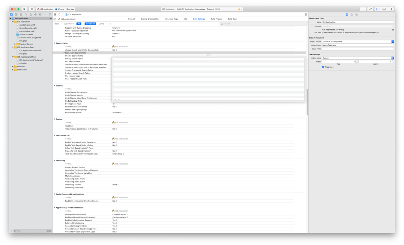The height and width of the screenshot is (245, 404).
Task: Open the Project Format dropdown
Action: (358, 41)
